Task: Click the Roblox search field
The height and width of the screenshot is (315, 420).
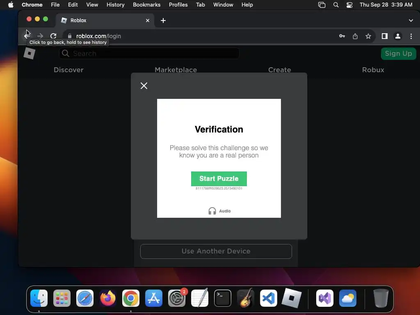Action: tap(149, 54)
